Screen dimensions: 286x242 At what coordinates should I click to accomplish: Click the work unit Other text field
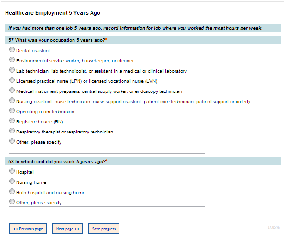point(107,211)
